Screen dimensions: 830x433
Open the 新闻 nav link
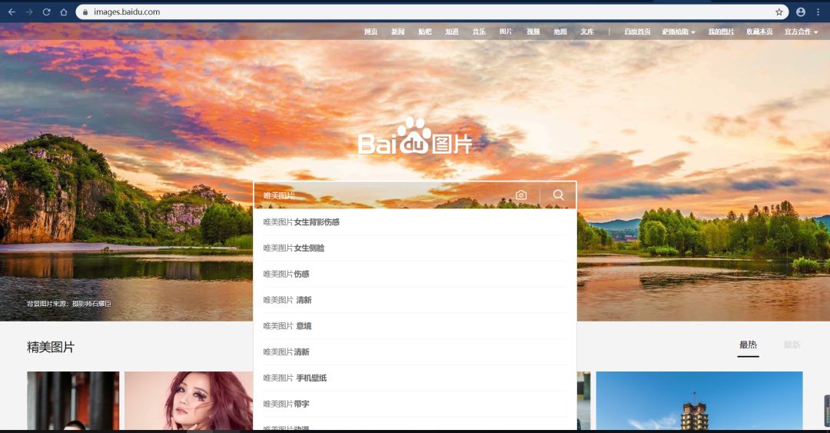[x=397, y=32]
